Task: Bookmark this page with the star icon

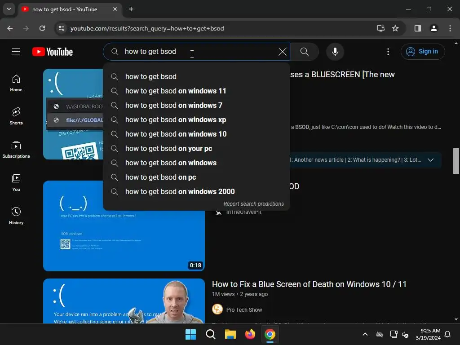Action: 395,28
